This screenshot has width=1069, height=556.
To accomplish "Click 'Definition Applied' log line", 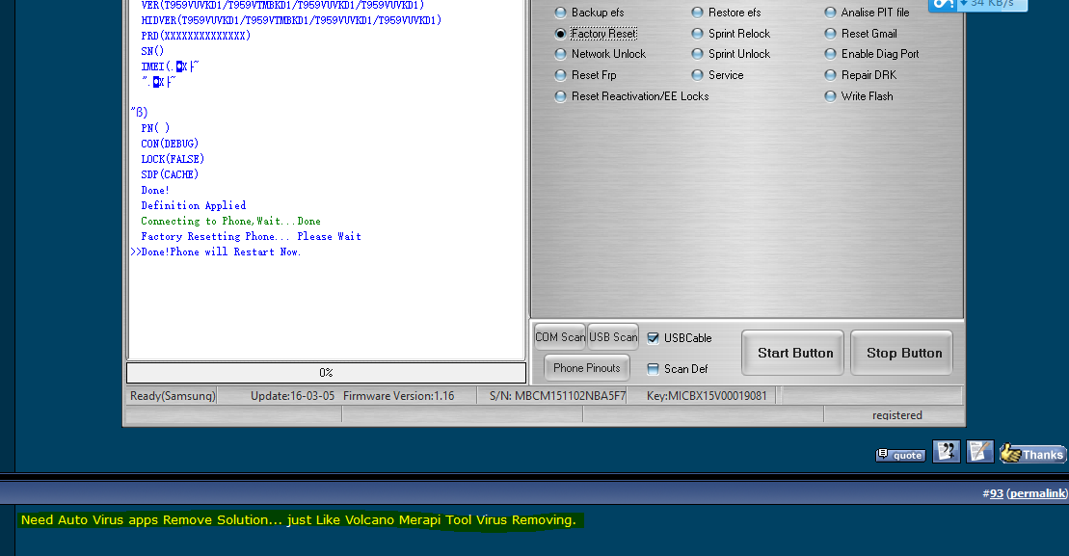I will coord(194,205).
